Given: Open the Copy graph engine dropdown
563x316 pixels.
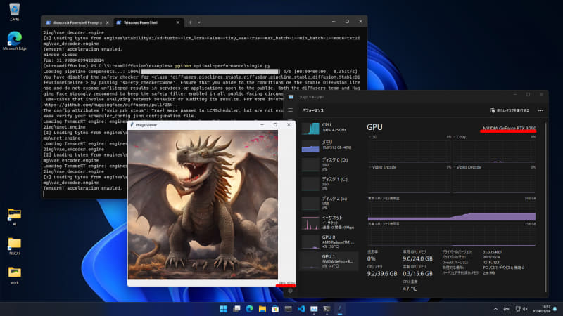Looking at the screenshot, I should pos(460,137).
